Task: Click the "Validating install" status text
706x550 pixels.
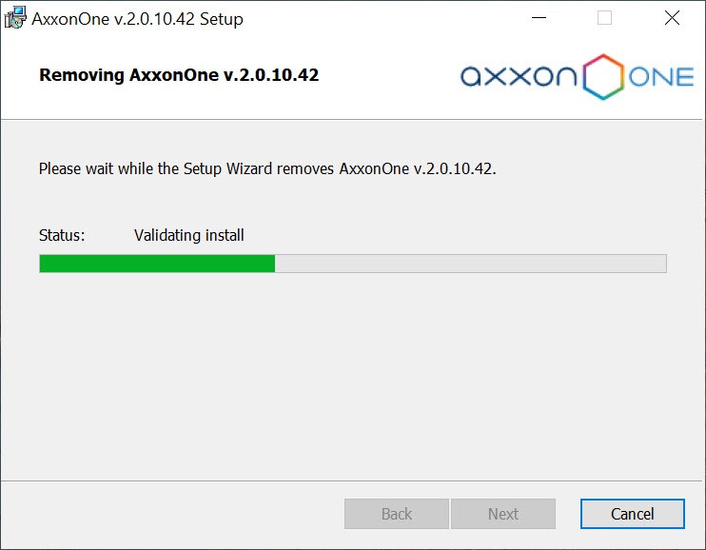Action: (189, 235)
